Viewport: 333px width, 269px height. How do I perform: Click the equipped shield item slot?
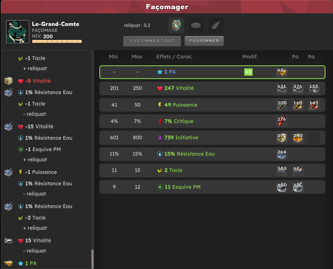coord(176,25)
